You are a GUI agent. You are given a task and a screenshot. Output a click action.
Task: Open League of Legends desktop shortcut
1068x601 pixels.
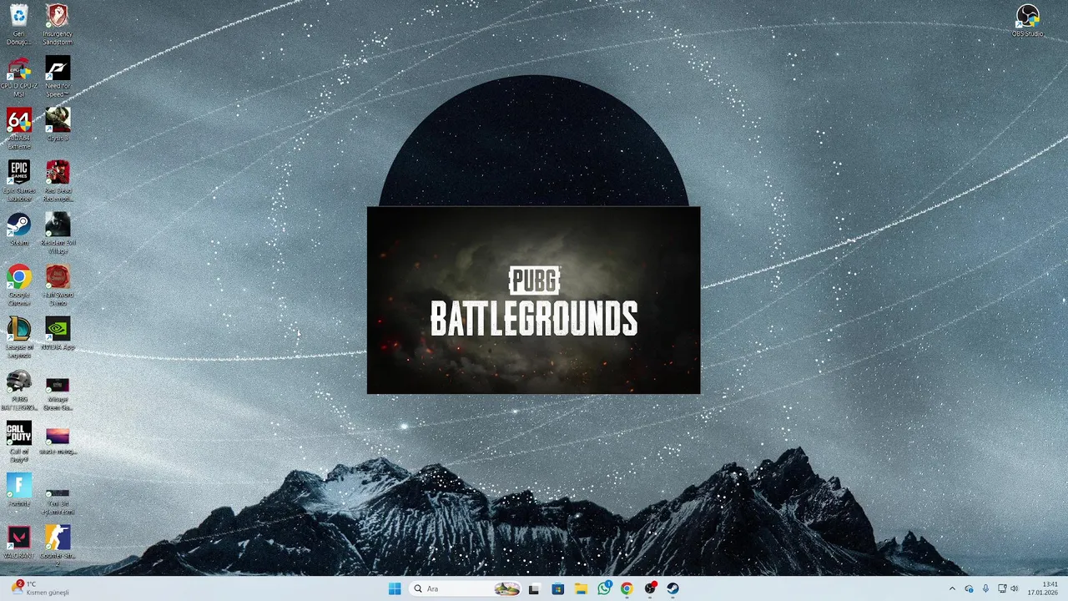[18, 337]
